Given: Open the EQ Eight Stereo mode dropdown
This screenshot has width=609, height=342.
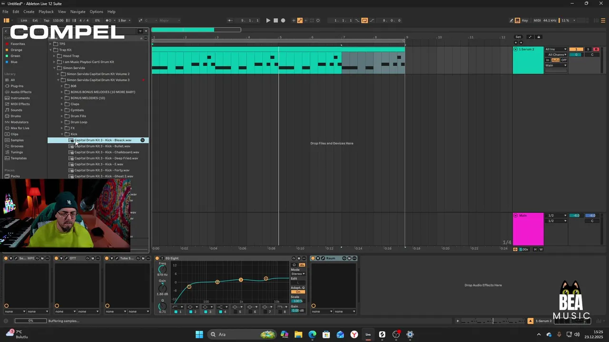Looking at the screenshot, I should (x=298, y=274).
